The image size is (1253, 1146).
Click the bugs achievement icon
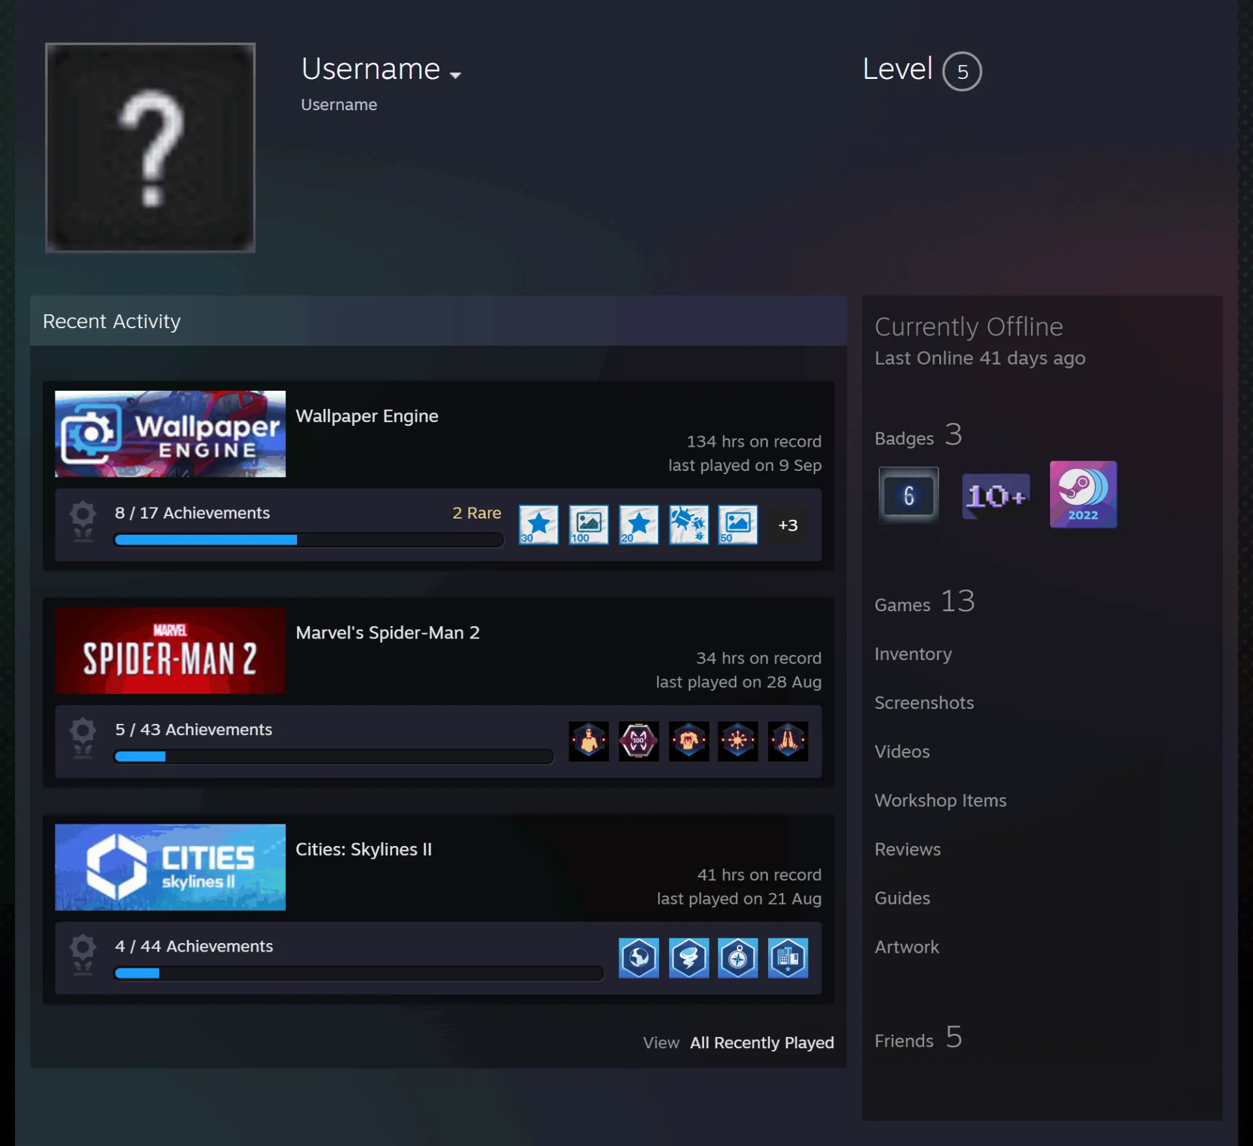[x=688, y=524]
